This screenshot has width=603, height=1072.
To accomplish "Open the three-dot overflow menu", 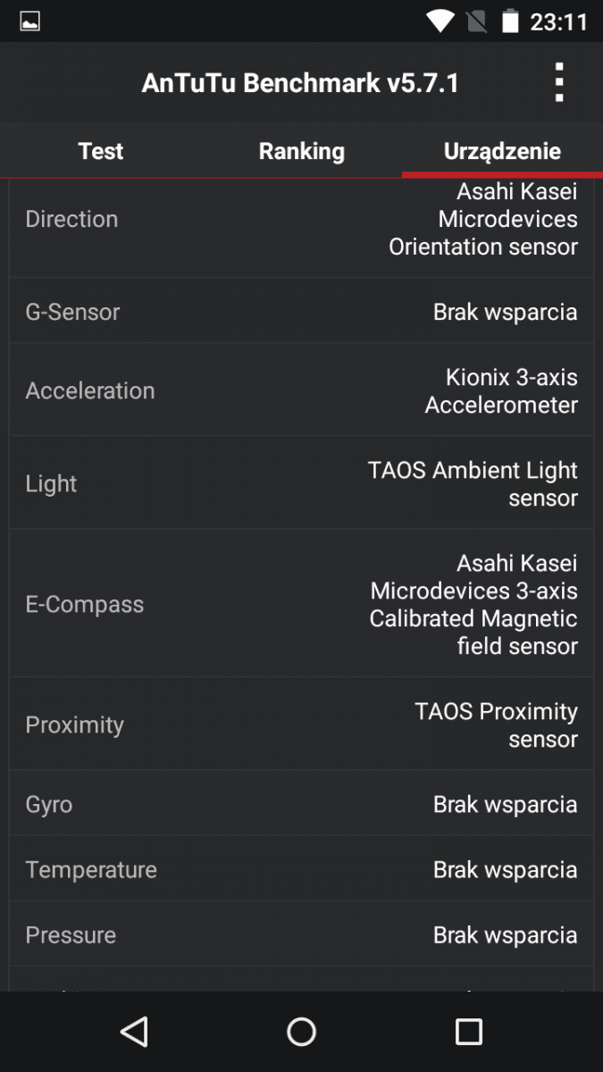I will pyautogui.click(x=559, y=83).
